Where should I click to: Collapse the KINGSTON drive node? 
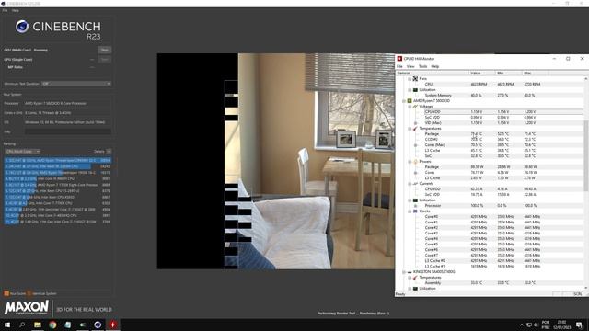click(x=404, y=272)
